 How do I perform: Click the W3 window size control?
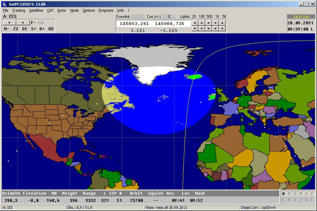51,29
